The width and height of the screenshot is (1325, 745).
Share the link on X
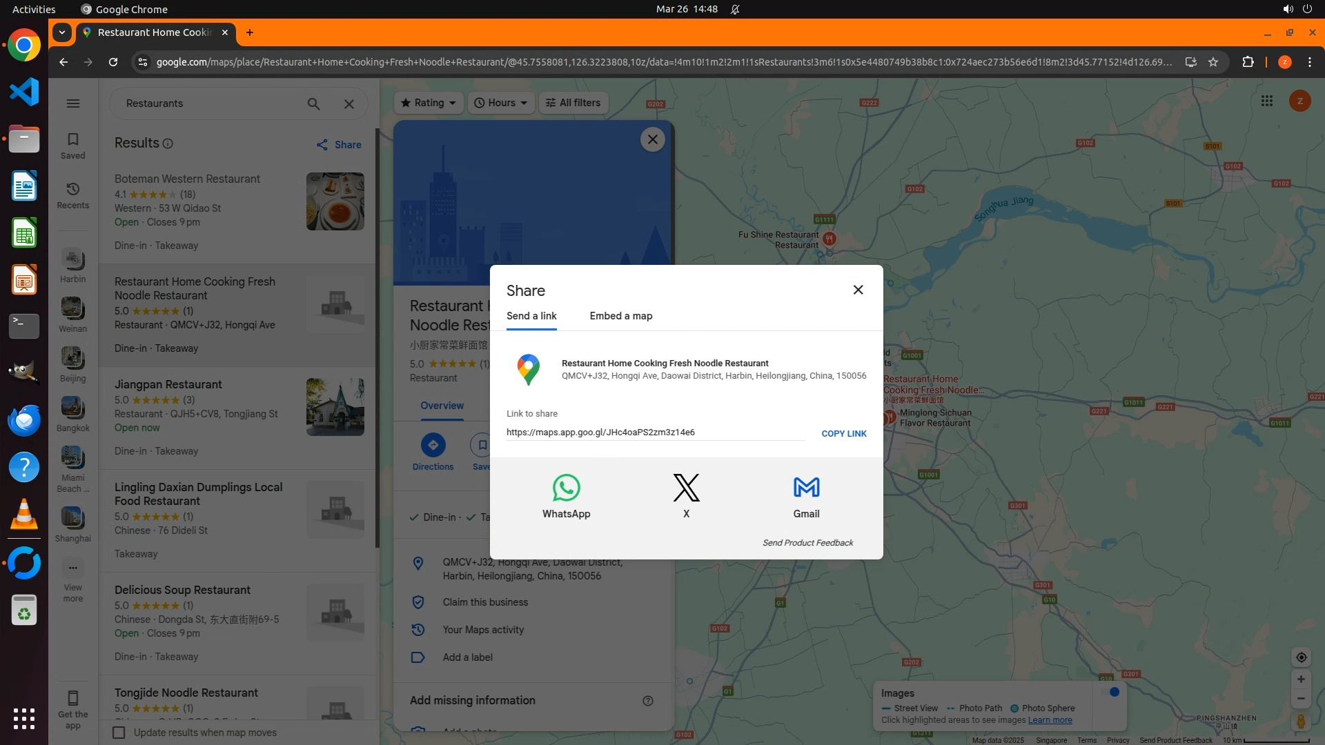pyautogui.click(x=686, y=488)
